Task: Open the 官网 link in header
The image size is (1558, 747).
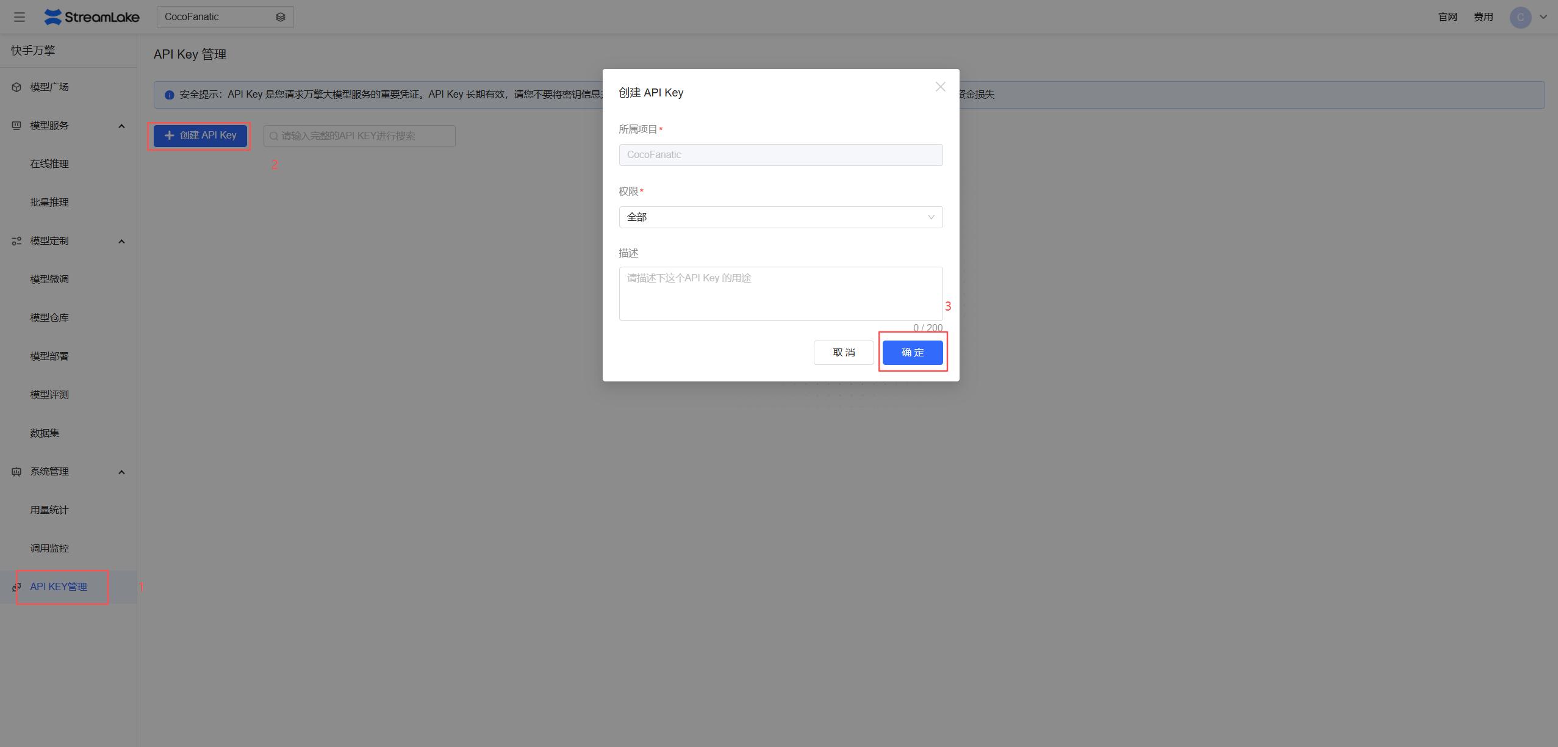Action: 1447,17
